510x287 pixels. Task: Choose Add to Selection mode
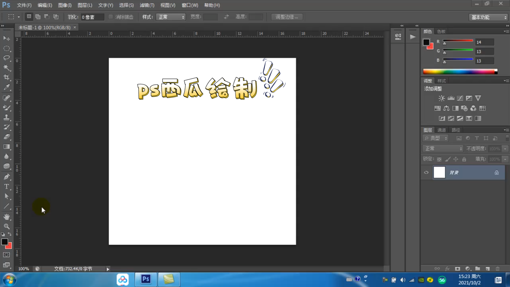click(x=38, y=17)
